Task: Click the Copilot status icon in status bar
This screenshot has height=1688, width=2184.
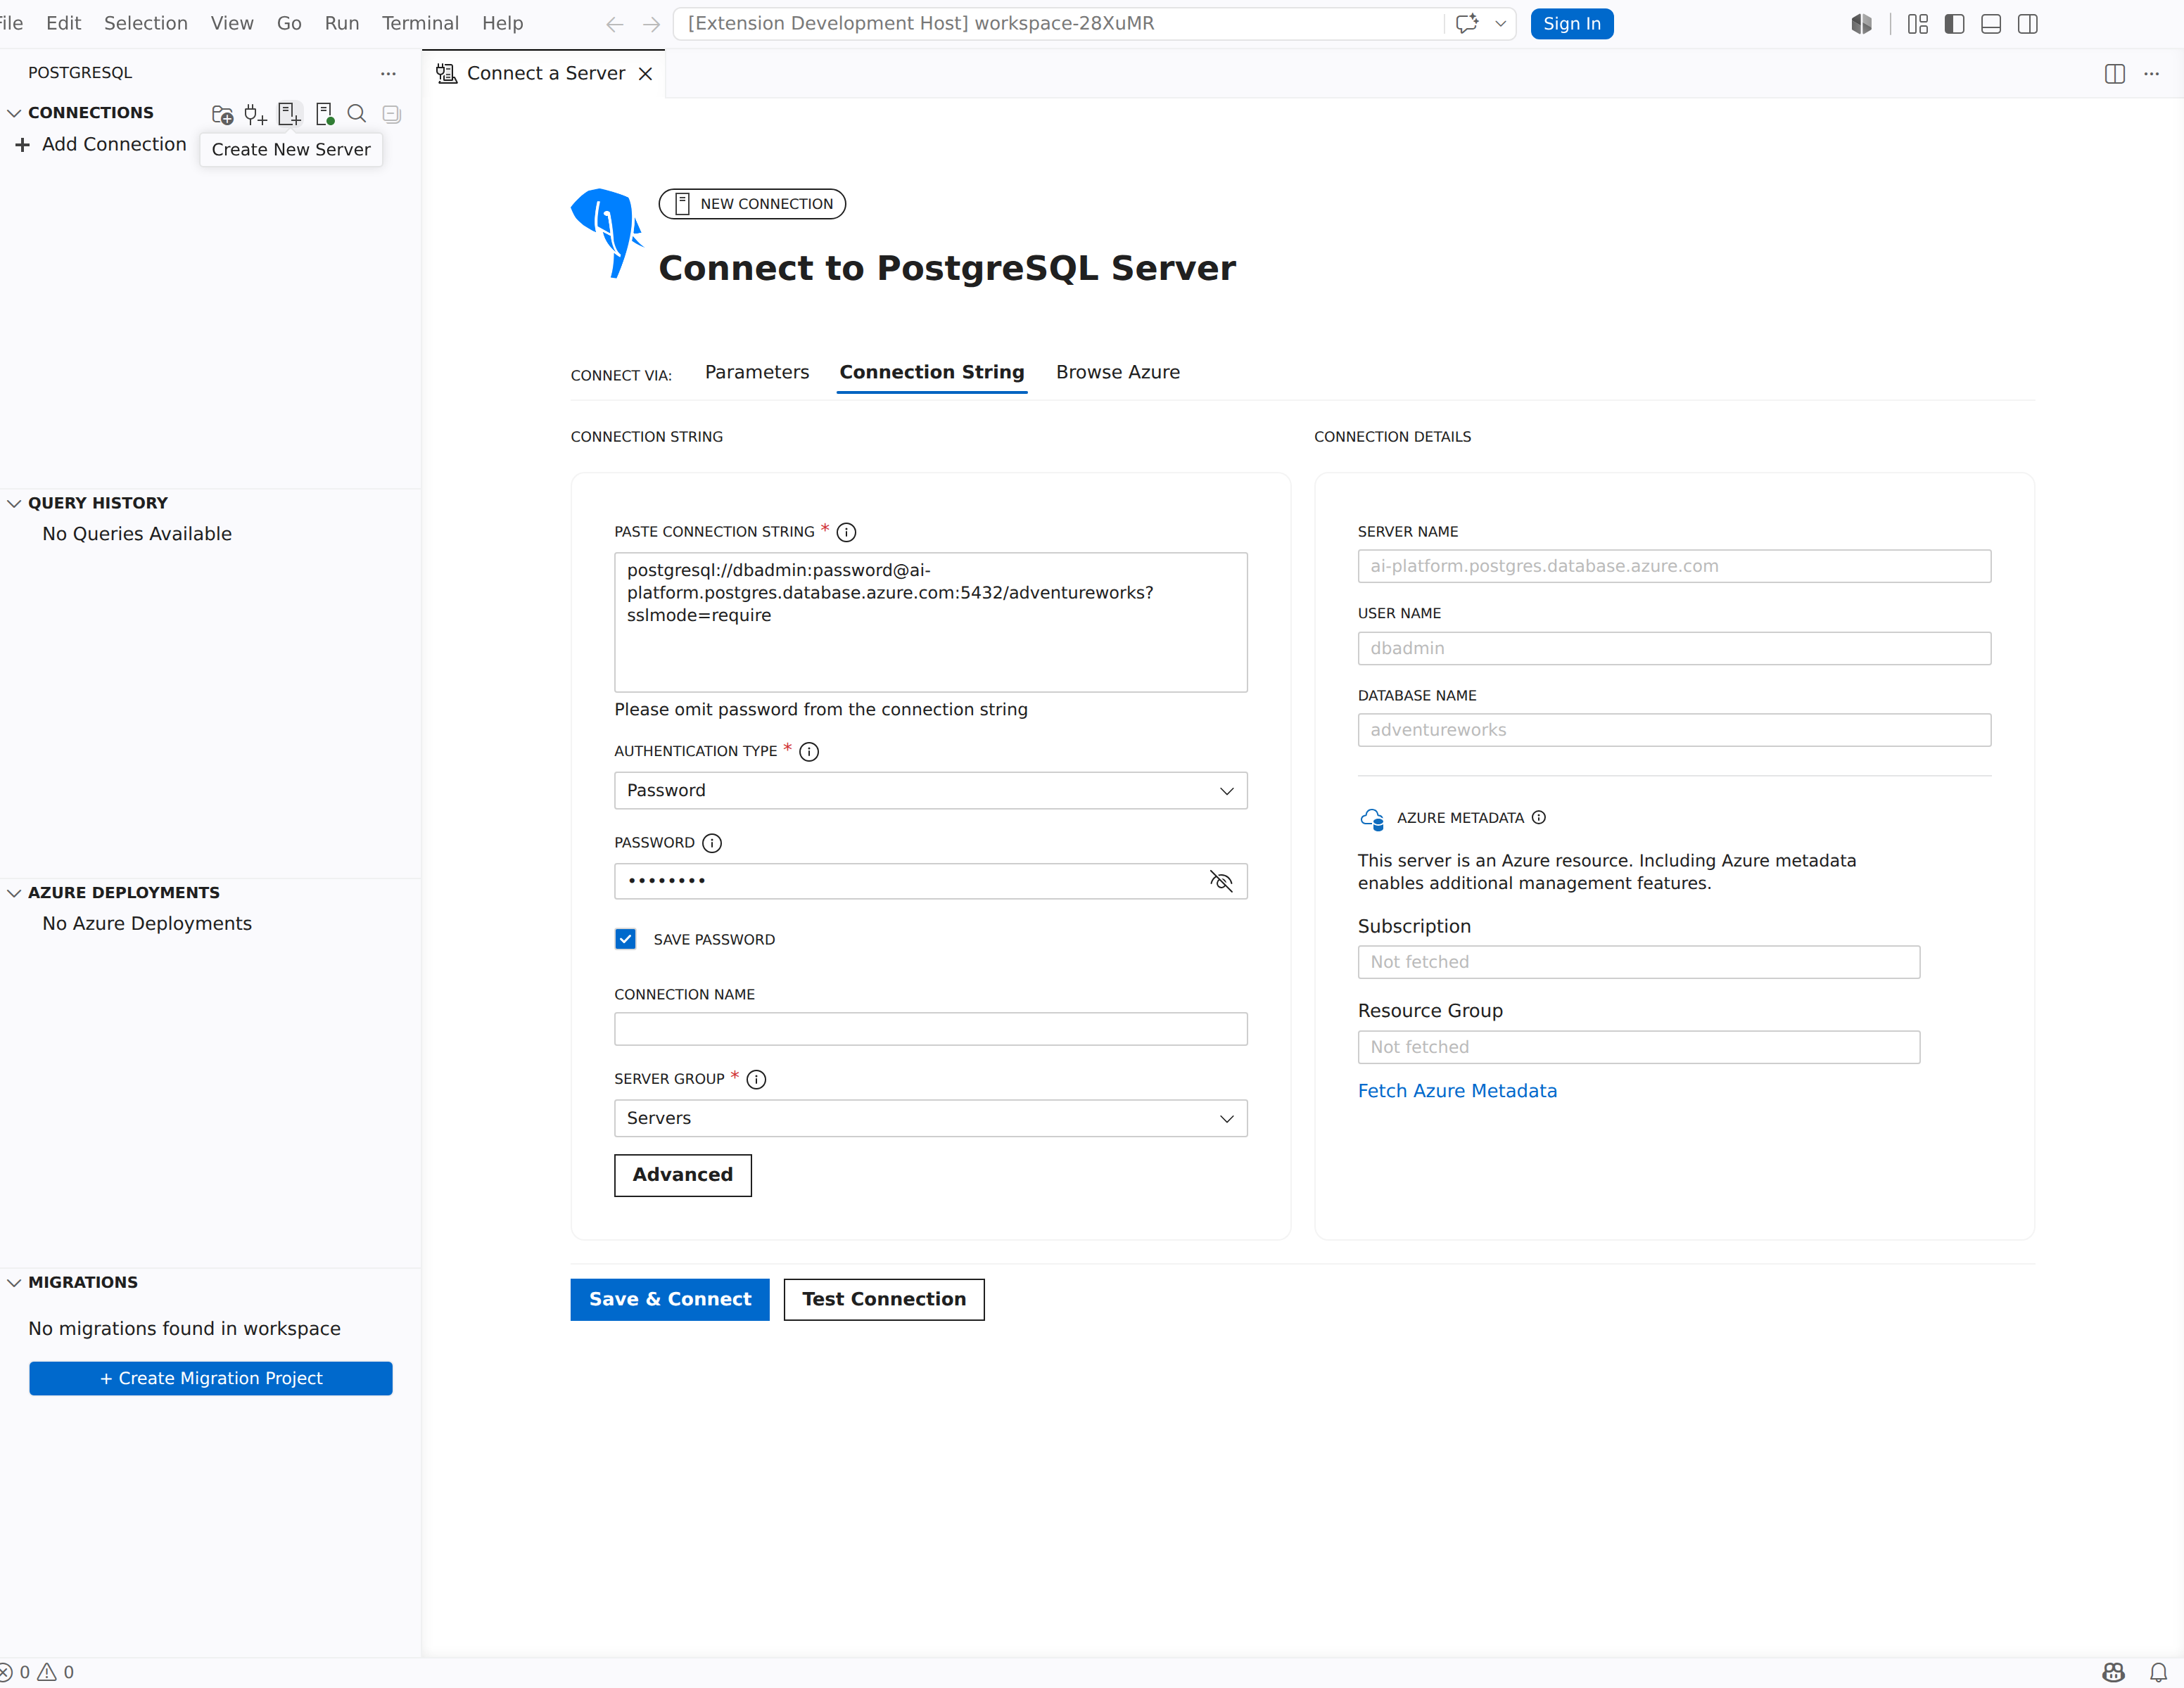Action: pos(2113,1672)
